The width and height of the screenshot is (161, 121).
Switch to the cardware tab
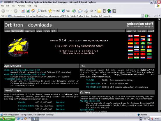[30, 31]
